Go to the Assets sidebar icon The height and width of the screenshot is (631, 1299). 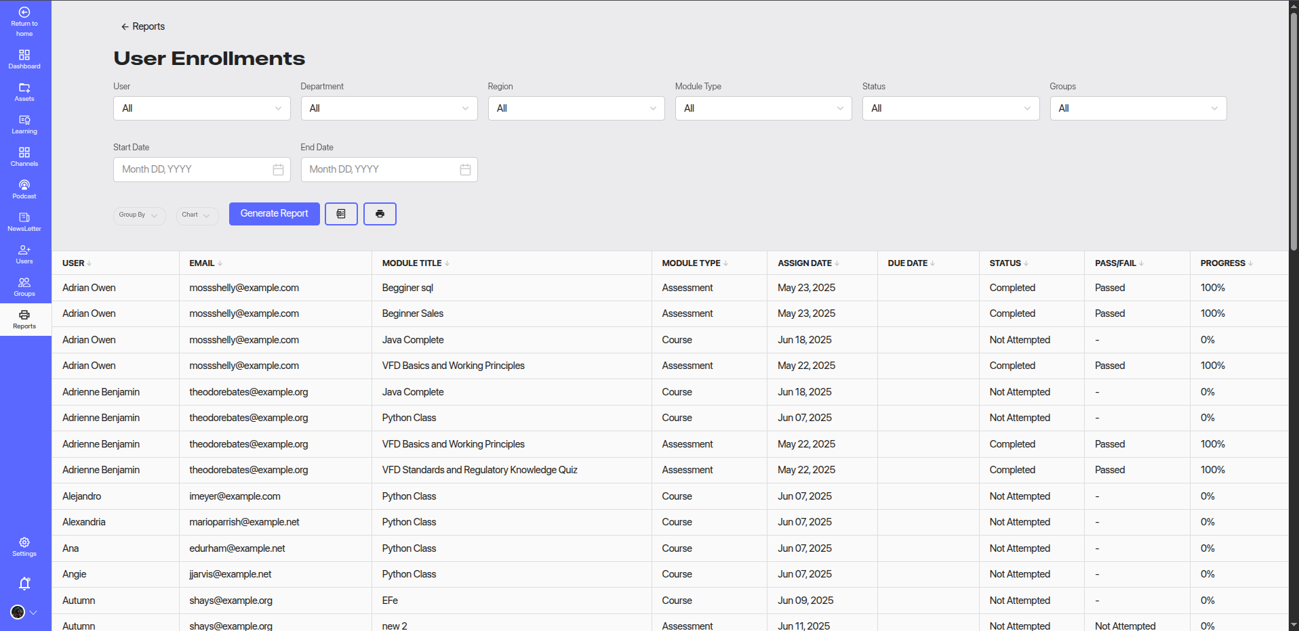tap(24, 92)
